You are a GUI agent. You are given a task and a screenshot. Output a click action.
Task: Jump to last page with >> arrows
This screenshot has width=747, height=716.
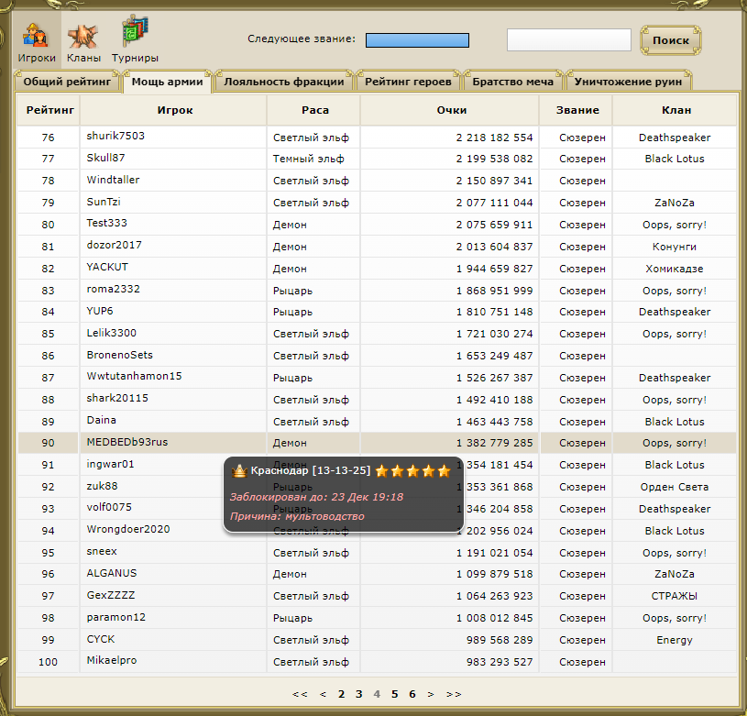coord(453,694)
